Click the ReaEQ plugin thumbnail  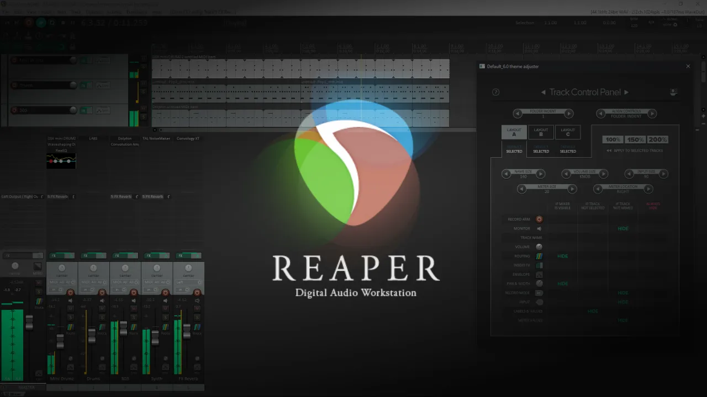click(x=61, y=161)
